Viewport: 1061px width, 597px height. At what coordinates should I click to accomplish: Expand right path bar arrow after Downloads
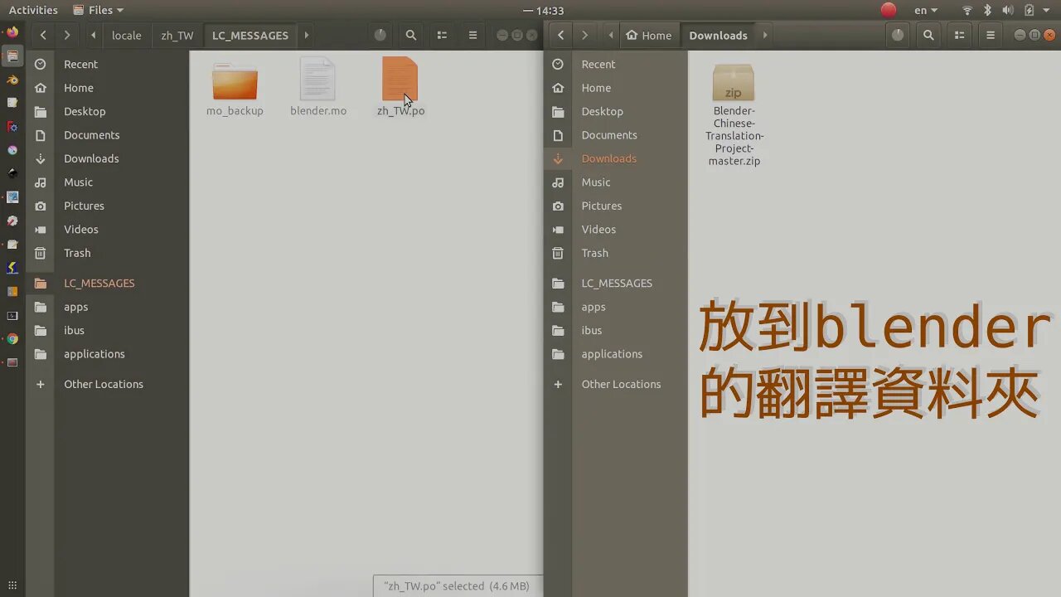(765, 36)
